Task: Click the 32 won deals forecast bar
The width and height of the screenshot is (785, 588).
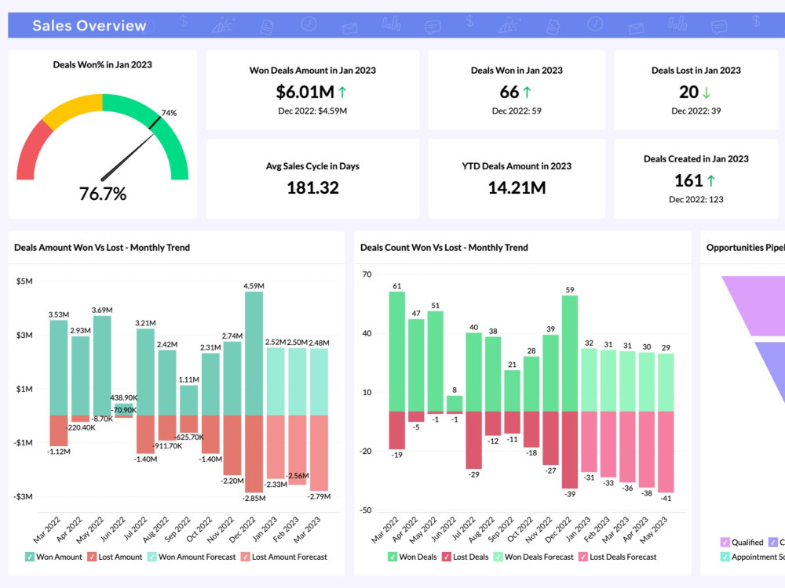Action: pyautogui.click(x=590, y=380)
